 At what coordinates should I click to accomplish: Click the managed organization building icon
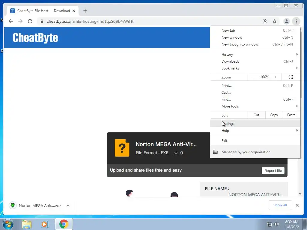point(215,152)
